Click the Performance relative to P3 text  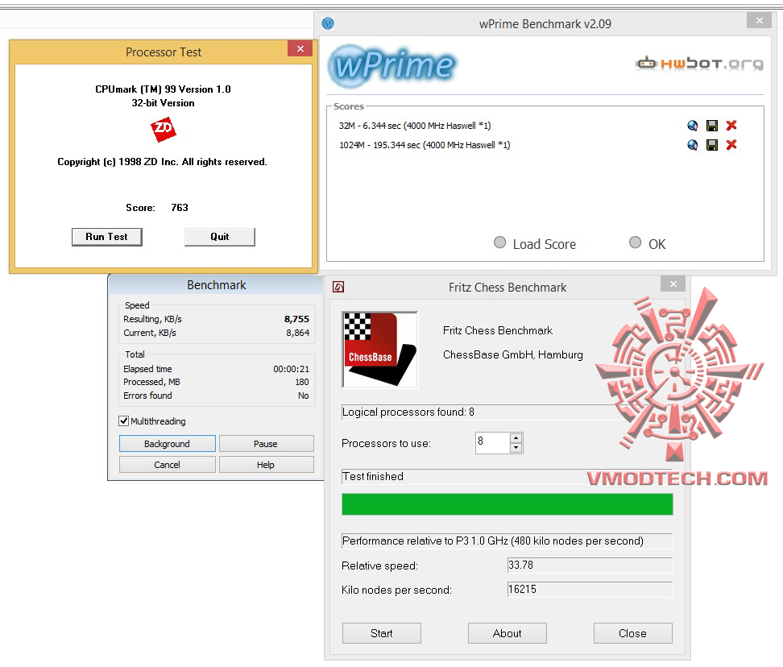(x=493, y=541)
